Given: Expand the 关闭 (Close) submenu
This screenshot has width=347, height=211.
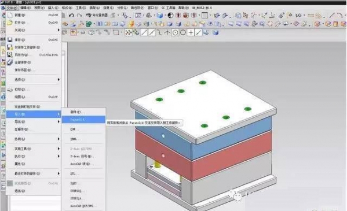Looking at the screenshot, I should click(34, 30).
